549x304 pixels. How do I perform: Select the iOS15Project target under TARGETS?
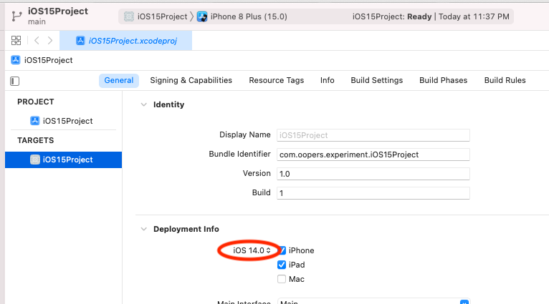(x=67, y=160)
